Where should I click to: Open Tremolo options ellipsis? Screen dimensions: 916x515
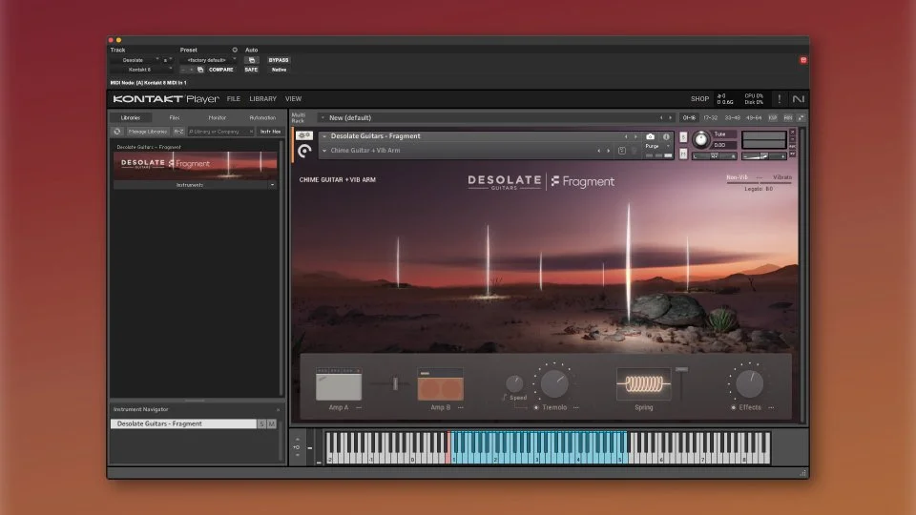[576, 407]
